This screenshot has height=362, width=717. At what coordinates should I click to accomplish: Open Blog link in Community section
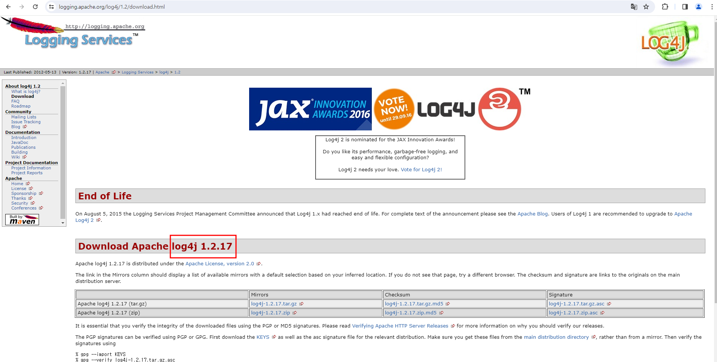tap(16, 127)
